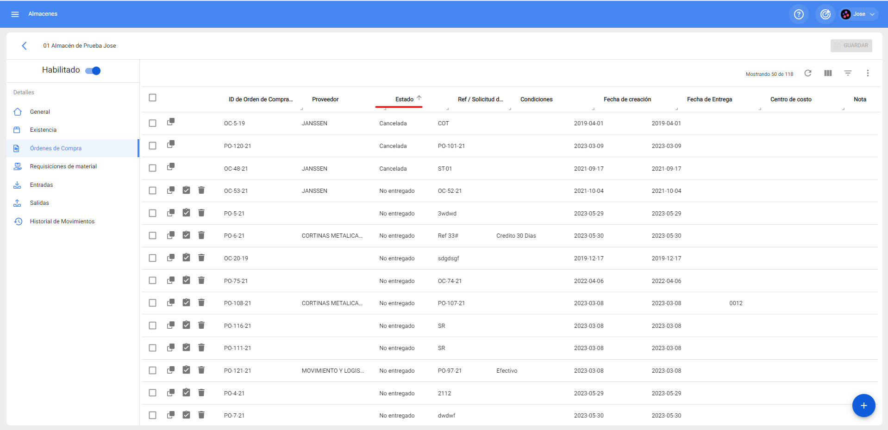Mark order PO-5-21 as received
888x430 pixels.
tap(186, 213)
